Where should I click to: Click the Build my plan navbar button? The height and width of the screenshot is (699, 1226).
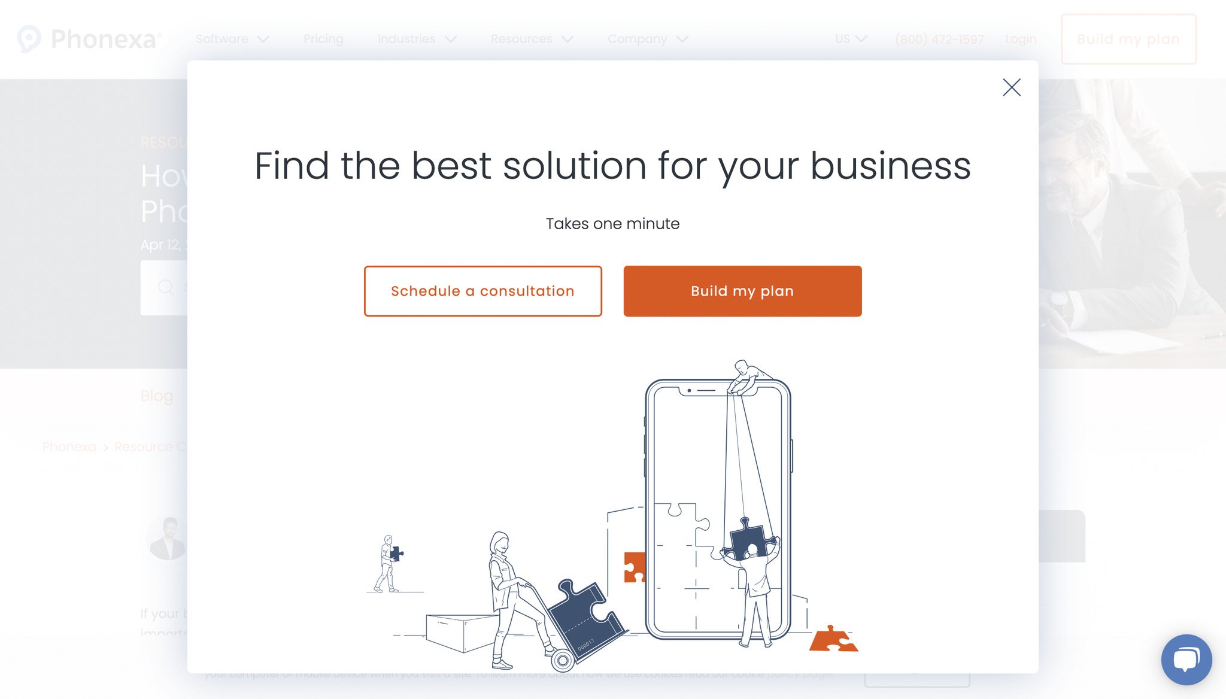coord(1128,39)
